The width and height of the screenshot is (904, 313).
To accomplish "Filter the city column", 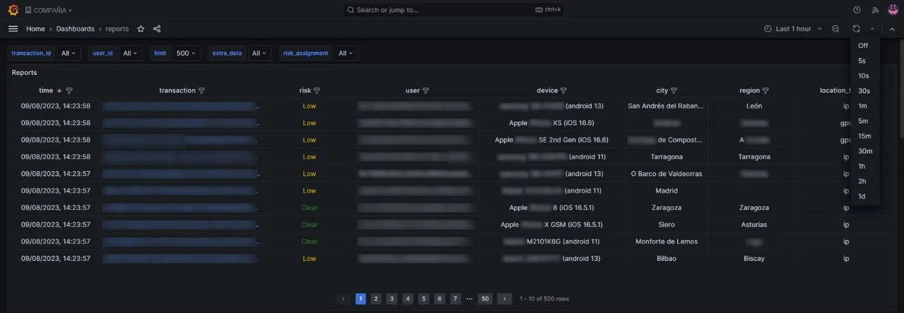I will point(674,91).
